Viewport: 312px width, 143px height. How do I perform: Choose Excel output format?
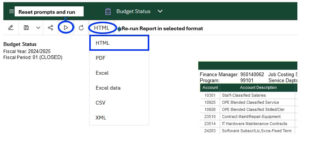tap(119, 73)
